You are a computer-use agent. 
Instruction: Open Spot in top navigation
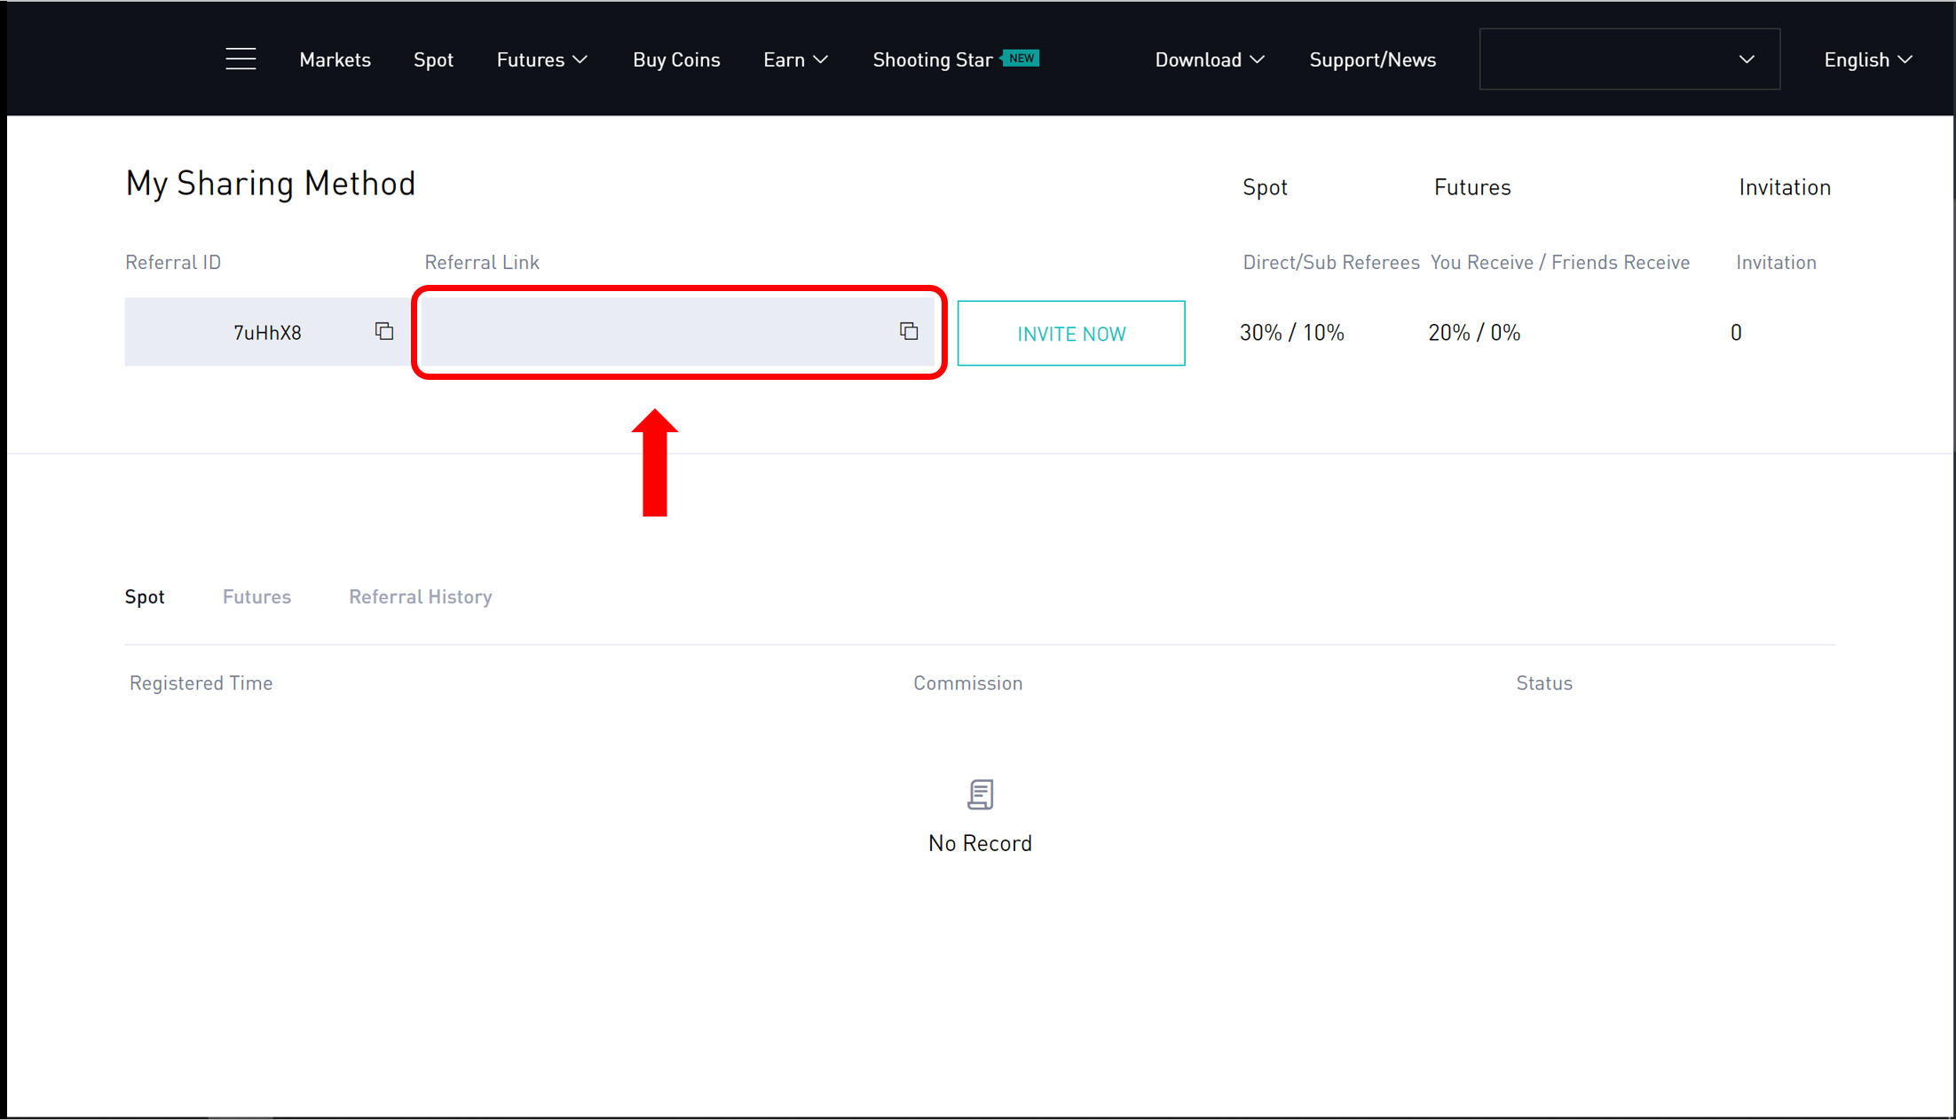coord(433,59)
